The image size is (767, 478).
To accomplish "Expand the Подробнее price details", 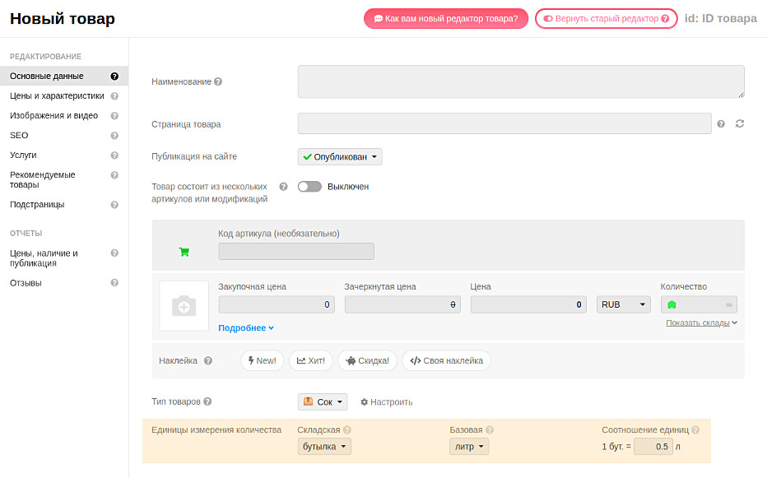I will [246, 327].
